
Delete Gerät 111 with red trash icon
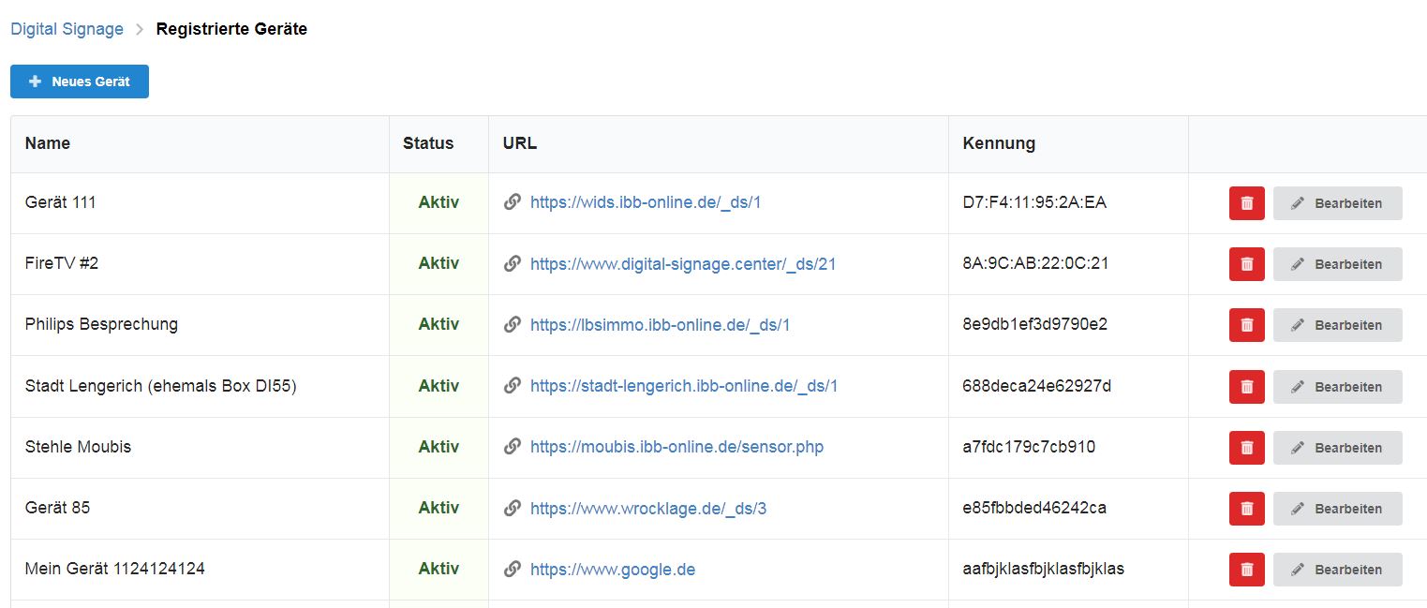1246,203
